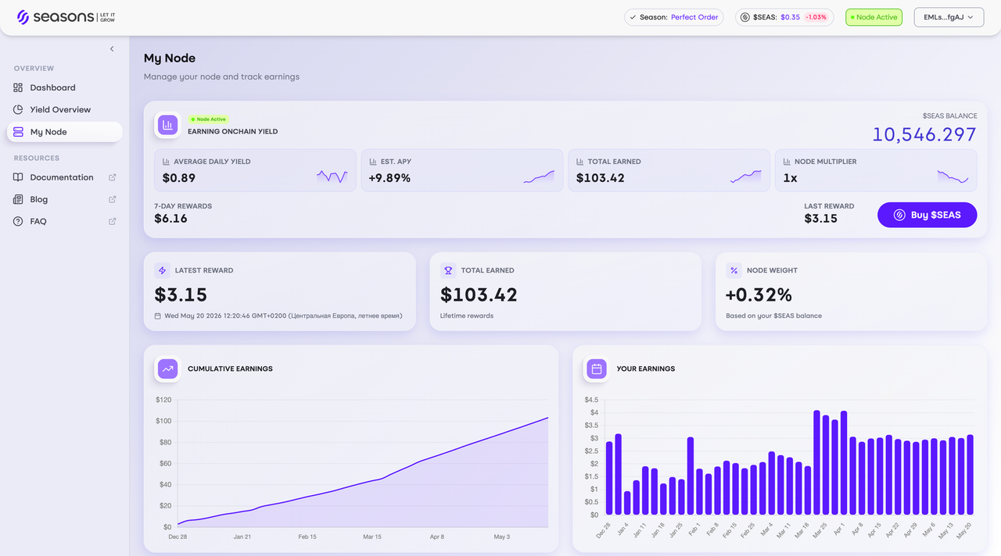Select My Node in the sidebar
The width and height of the screenshot is (1001, 556).
64,132
